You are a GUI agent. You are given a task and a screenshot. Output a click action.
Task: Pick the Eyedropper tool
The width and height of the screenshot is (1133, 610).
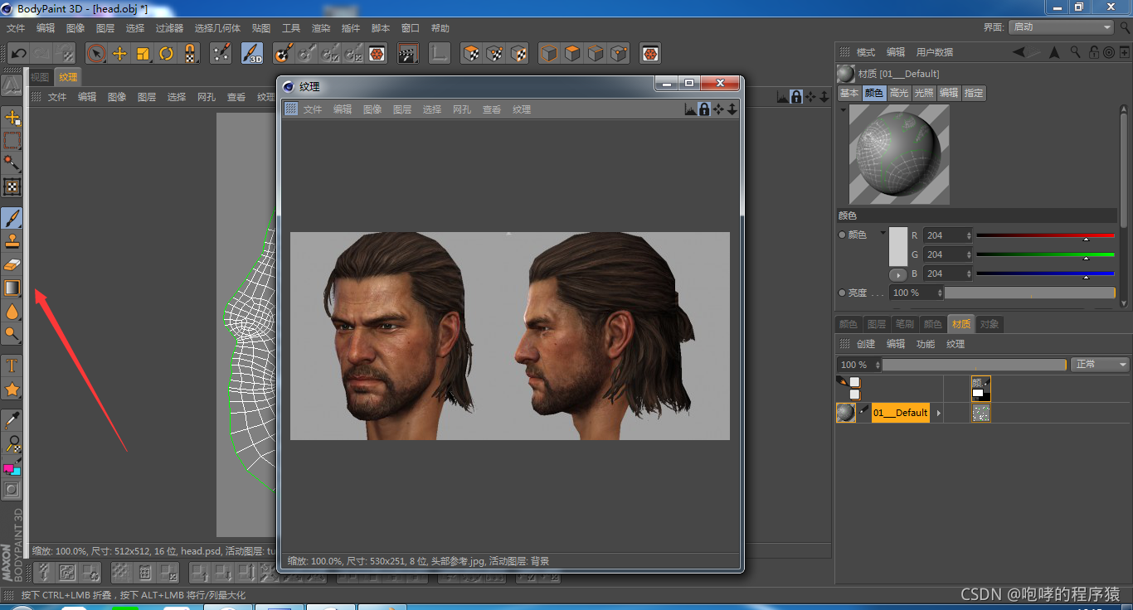pyautogui.click(x=12, y=420)
